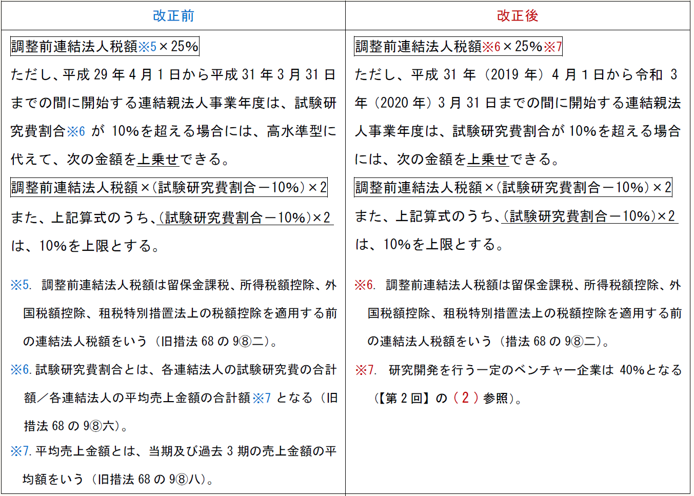Click the red 改正後 column header
This screenshot has height=496, width=694.
pos(517,16)
